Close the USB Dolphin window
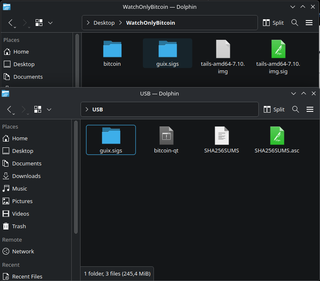 point(314,93)
